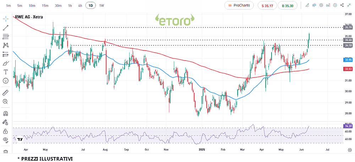
Task: Click the TradingView logo on the chart
Action: click(20, 139)
